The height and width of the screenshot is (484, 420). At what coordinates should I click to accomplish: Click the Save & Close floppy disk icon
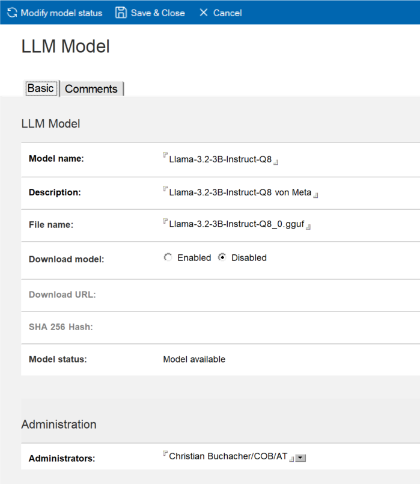coord(121,13)
